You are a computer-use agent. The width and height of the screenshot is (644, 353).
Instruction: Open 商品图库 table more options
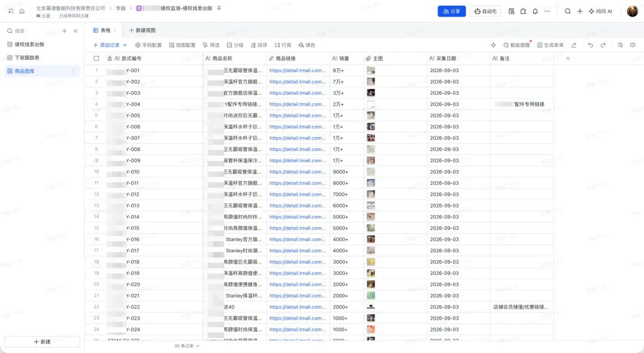pos(73,71)
